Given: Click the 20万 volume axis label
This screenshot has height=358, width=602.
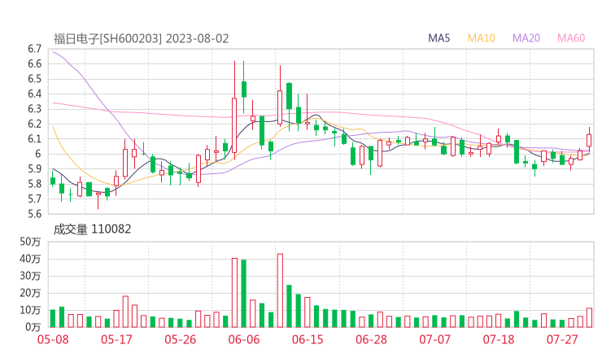Looking at the screenshot, I should pos(30,293).
